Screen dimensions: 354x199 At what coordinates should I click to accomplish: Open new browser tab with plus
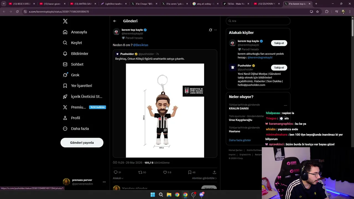(316, 4)
